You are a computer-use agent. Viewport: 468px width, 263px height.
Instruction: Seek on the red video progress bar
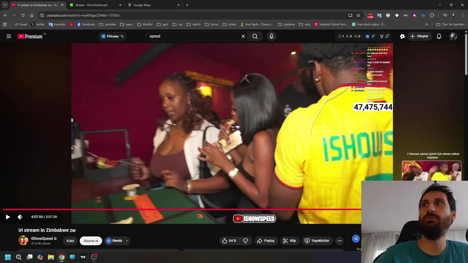click(182, 209)
